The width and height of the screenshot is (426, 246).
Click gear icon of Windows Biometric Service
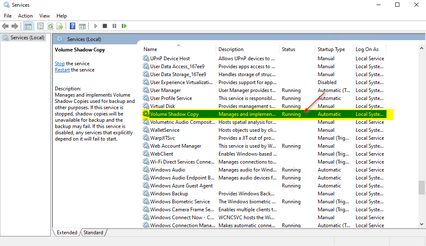(x=146, y=201)
